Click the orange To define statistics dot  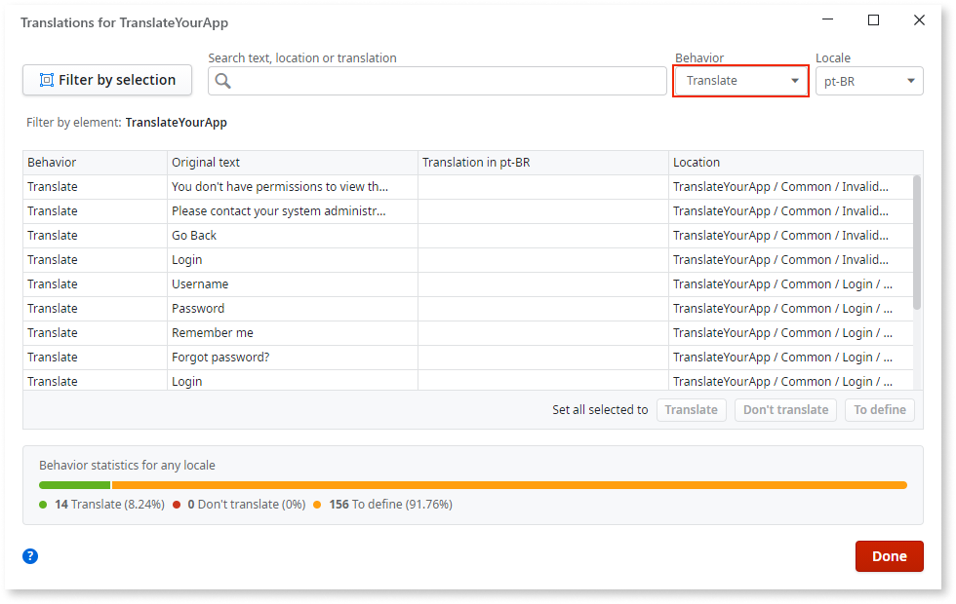[317, 505]
